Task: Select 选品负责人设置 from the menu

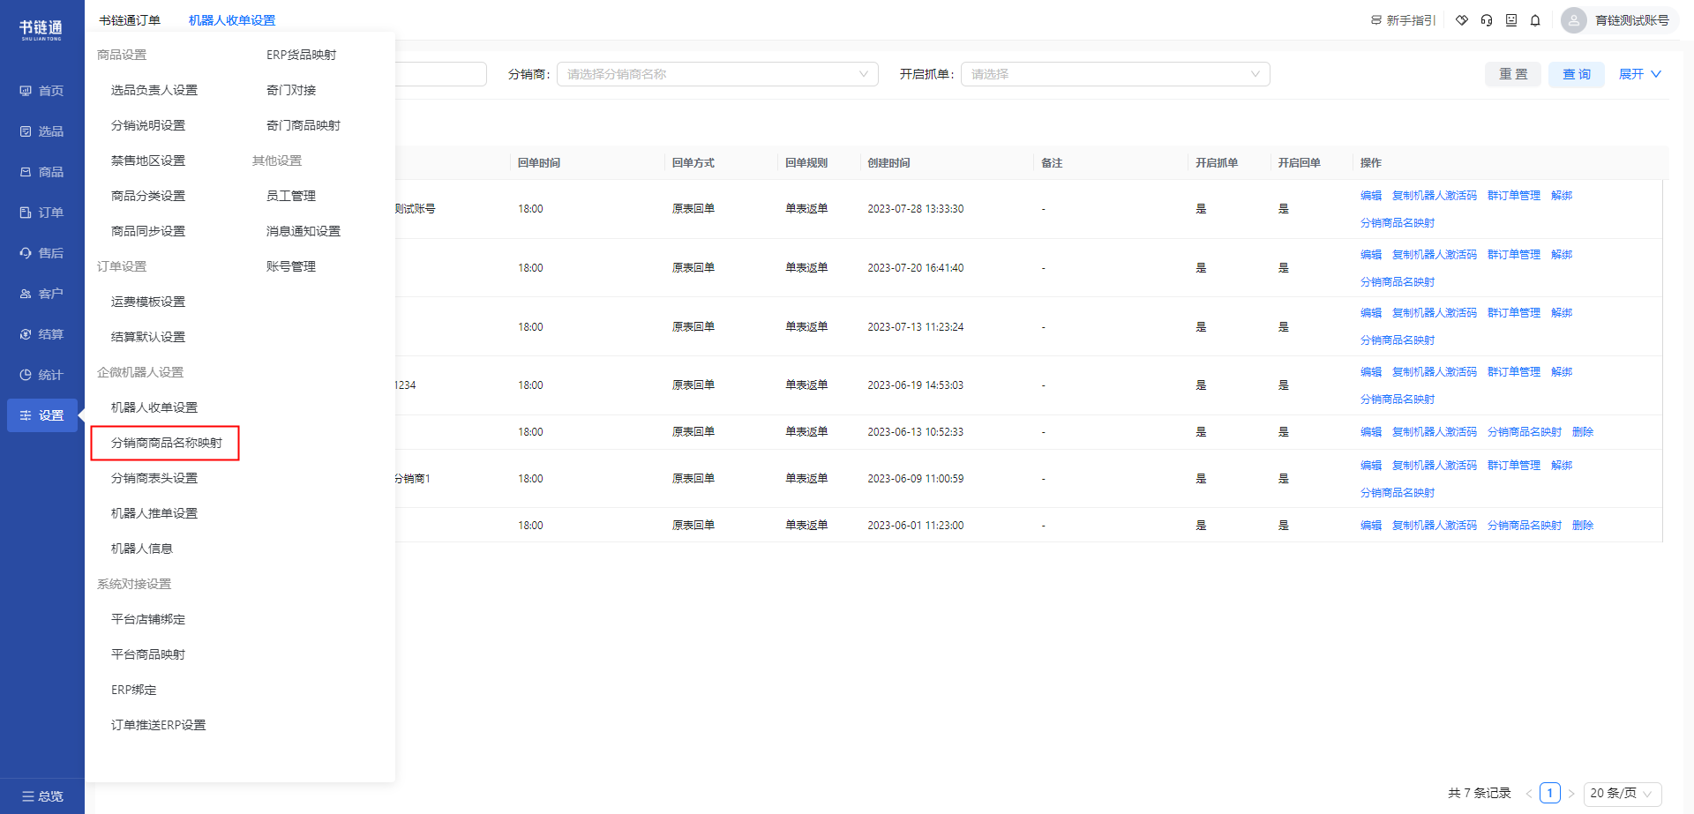Action: [154, 90]
